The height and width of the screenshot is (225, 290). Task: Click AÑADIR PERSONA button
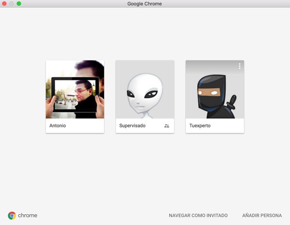(x=262, y=215)
